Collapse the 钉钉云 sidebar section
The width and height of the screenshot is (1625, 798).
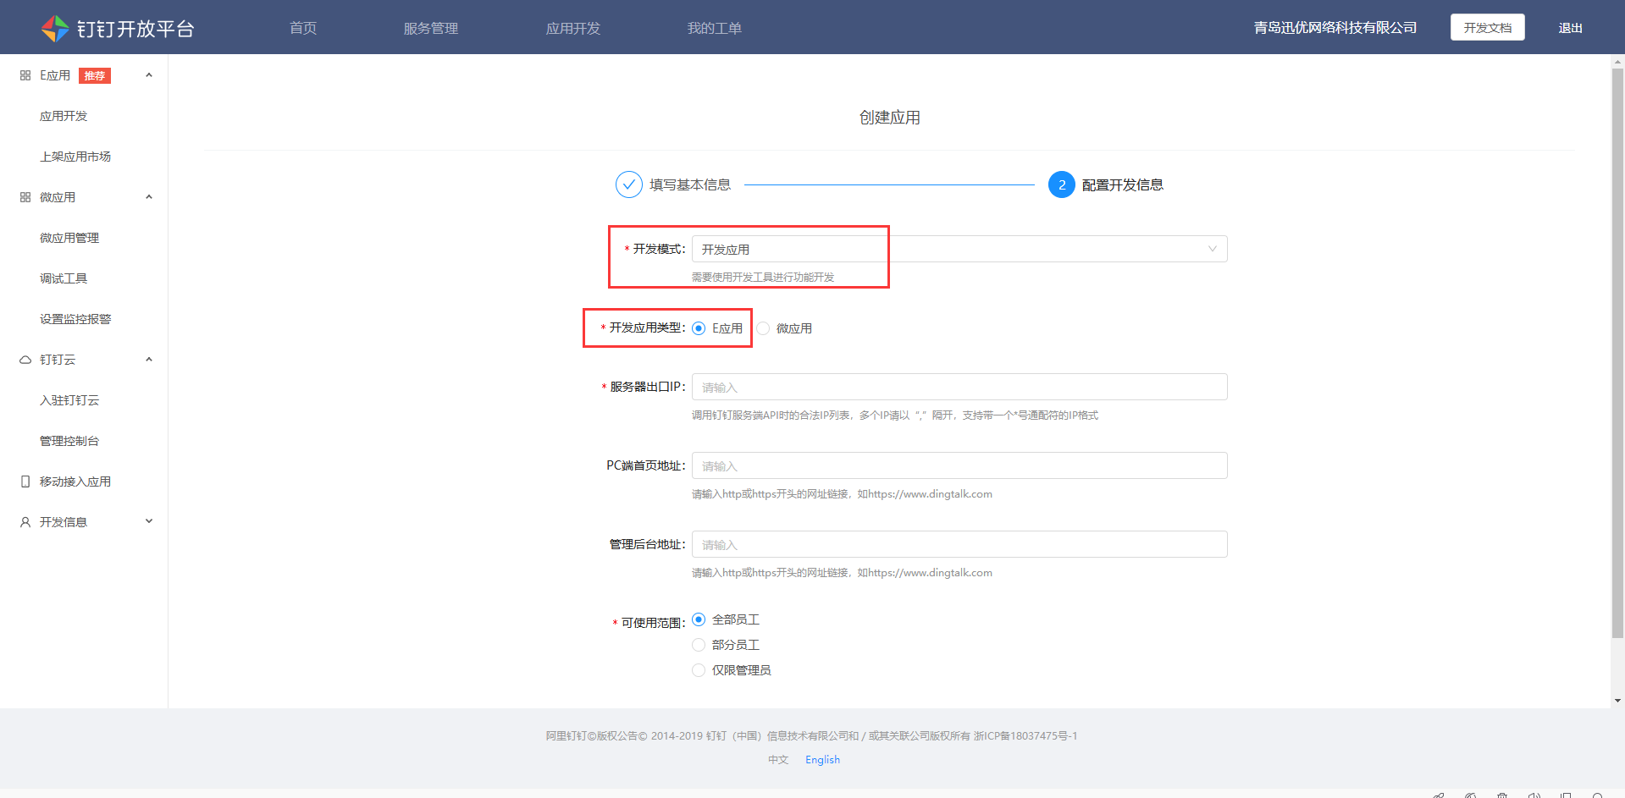pyautogui.click(x=148, y=359)
